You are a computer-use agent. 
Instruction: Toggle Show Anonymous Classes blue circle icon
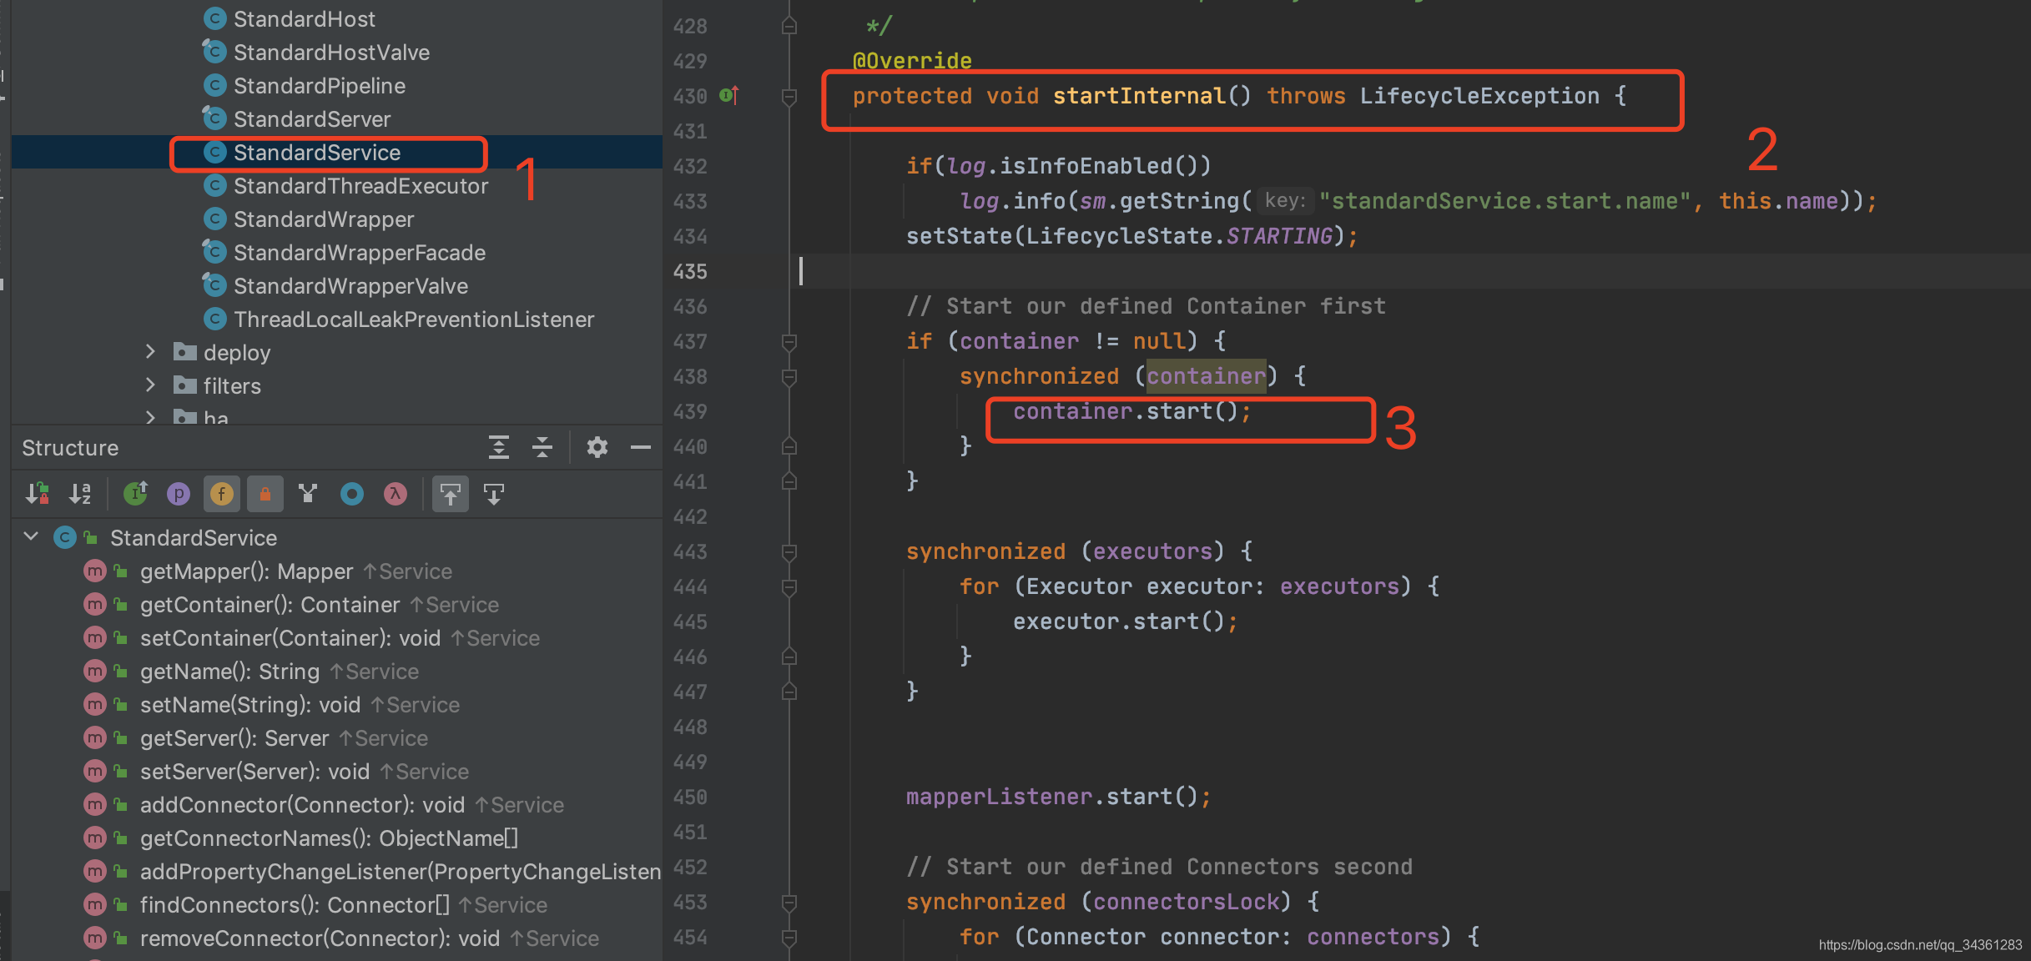tap(352, 494)
